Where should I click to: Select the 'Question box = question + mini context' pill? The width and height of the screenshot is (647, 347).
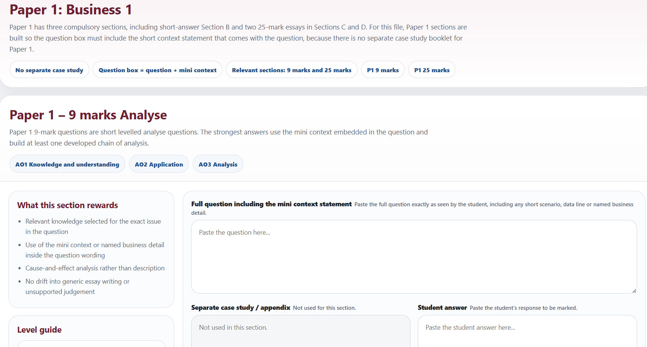[x=157, y=70]
